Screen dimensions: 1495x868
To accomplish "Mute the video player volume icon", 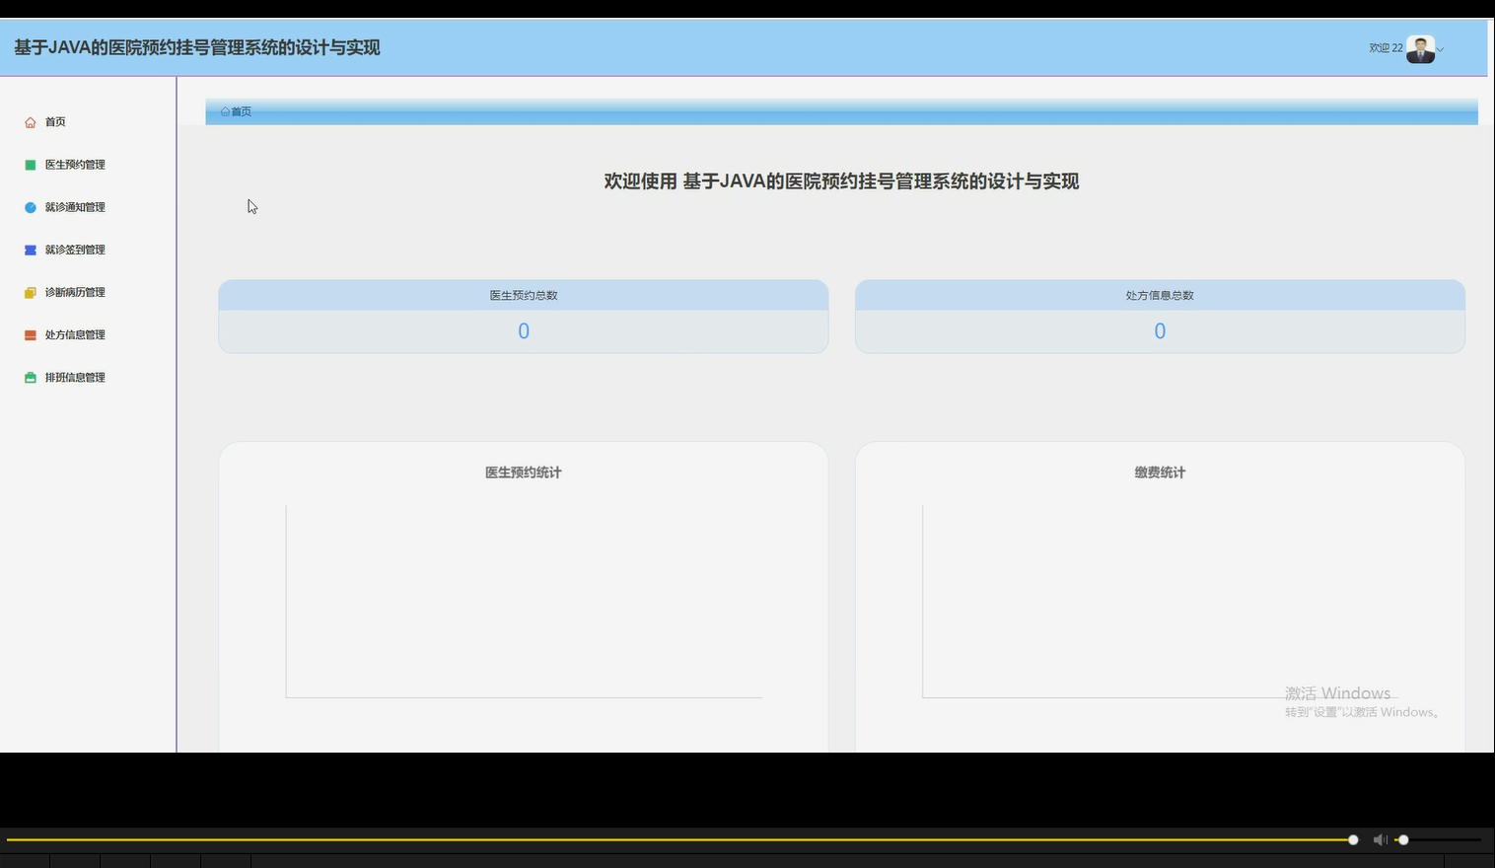I will pos(1380,839).
